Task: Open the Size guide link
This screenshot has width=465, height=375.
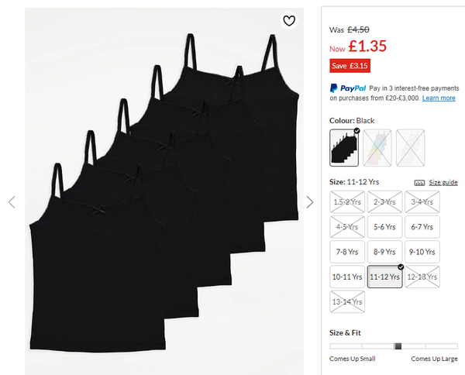Action: pyautogui.click(x=443, y=183)
